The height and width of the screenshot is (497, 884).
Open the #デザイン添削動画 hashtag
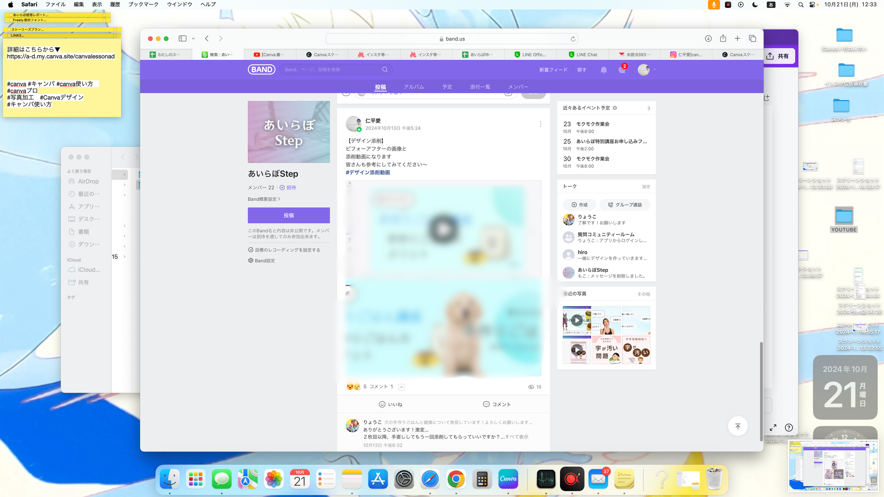(x=368, y=173)
